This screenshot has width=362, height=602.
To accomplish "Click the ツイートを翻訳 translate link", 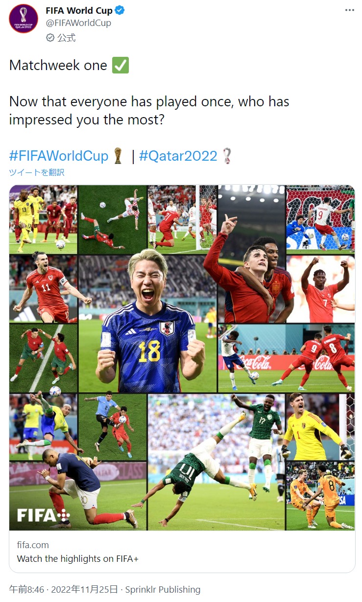I will point(37,172).
